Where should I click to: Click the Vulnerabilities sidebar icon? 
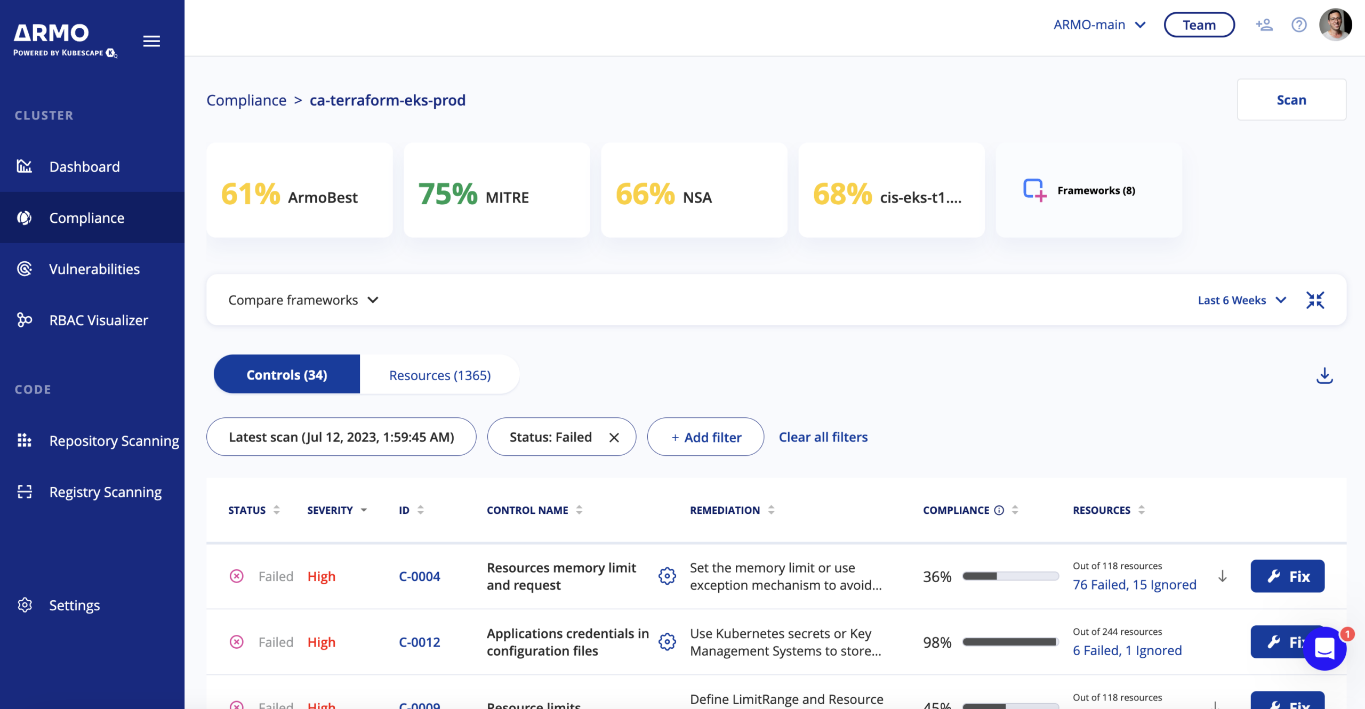[25, 269]
